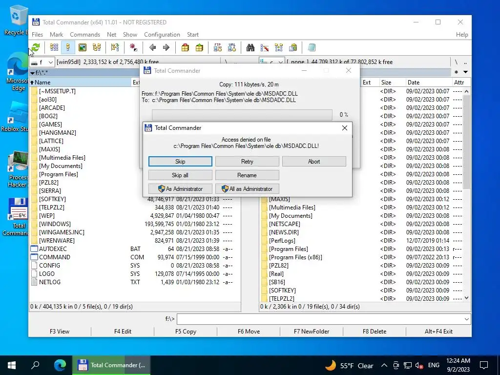
Task: Open the Start menu item in menu bar
Action: pos(192,35)
